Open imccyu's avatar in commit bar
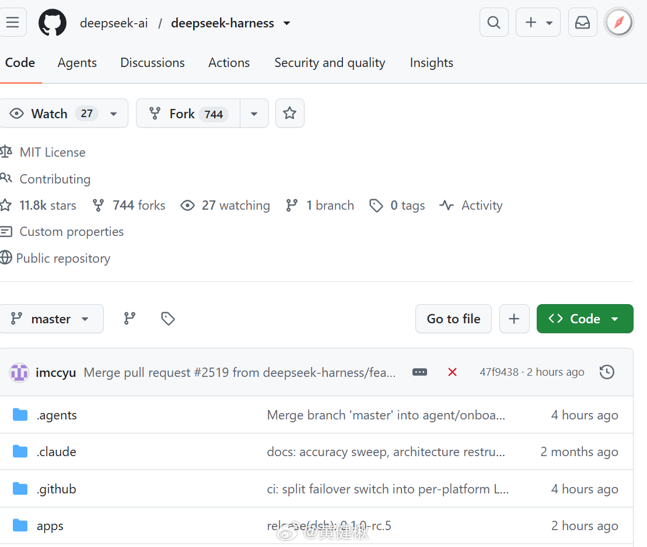 19,372
